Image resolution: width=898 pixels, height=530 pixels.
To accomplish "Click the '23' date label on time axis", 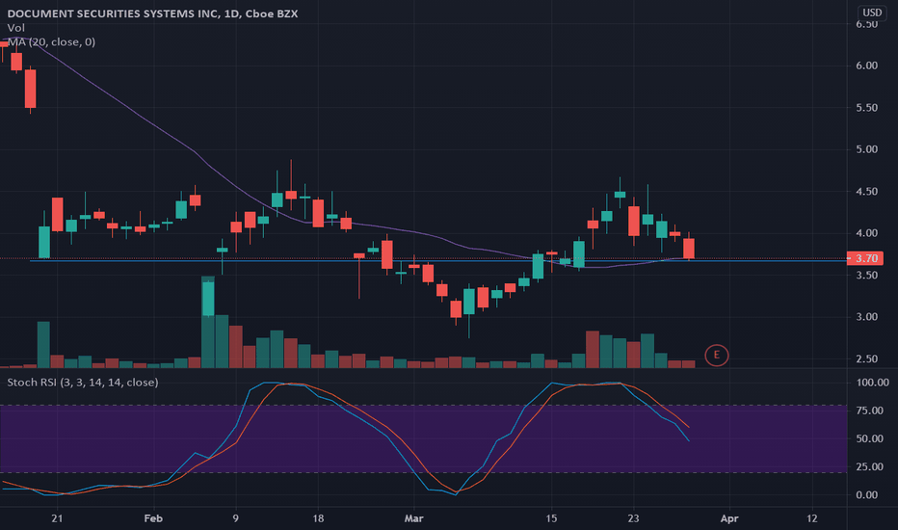I will click(633, 518).
